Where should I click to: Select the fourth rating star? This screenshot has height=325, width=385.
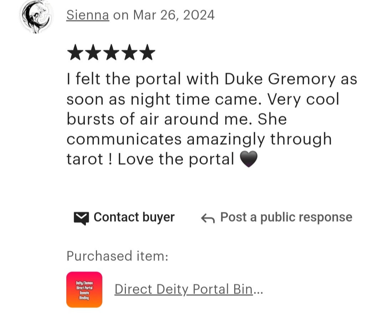[x=129, y=52]
